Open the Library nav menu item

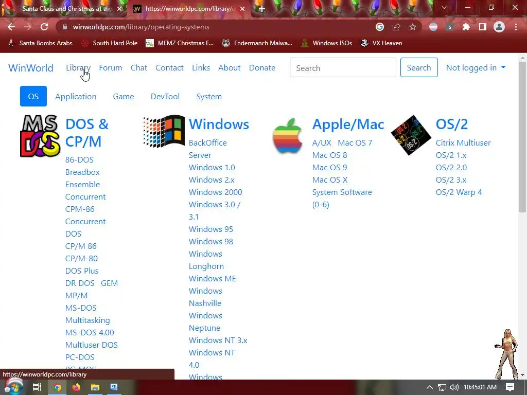point(78,67)
